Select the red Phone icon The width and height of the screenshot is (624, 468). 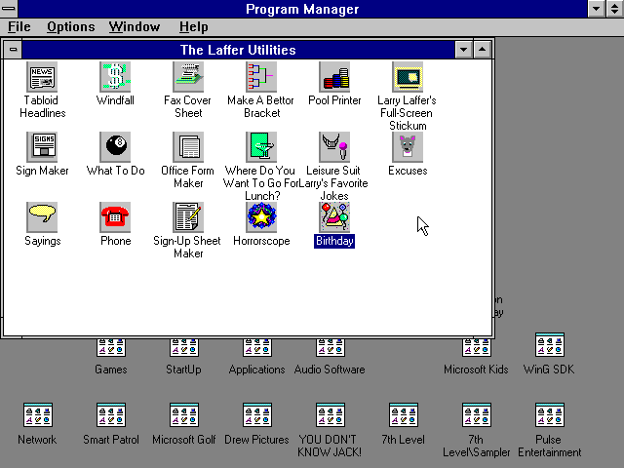click(x=115, y=216)
